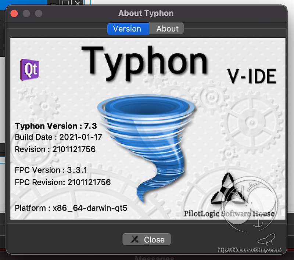Click the Typhon Version 7.3 text line
Screen dimensions: 294x260
[56, 126]
